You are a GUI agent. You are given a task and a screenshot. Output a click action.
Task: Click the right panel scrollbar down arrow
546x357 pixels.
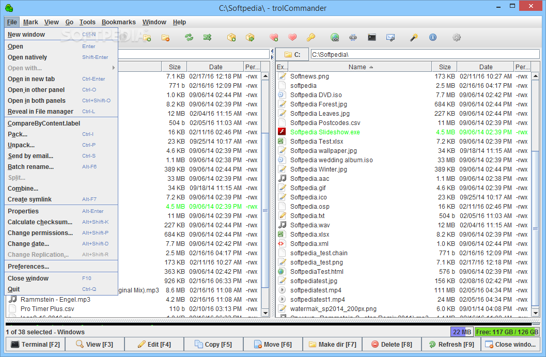(x=535, y=313)
